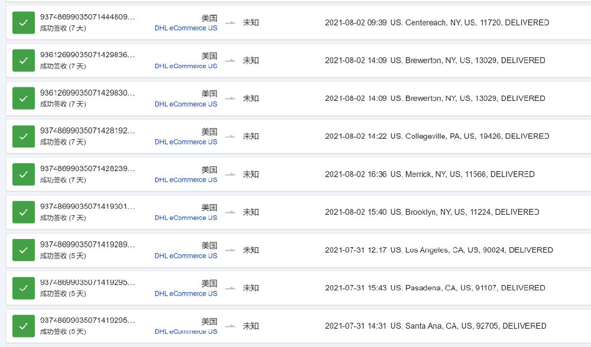Select green check icon for Santa Ana row
591x347 pixels.
[24, 326]
